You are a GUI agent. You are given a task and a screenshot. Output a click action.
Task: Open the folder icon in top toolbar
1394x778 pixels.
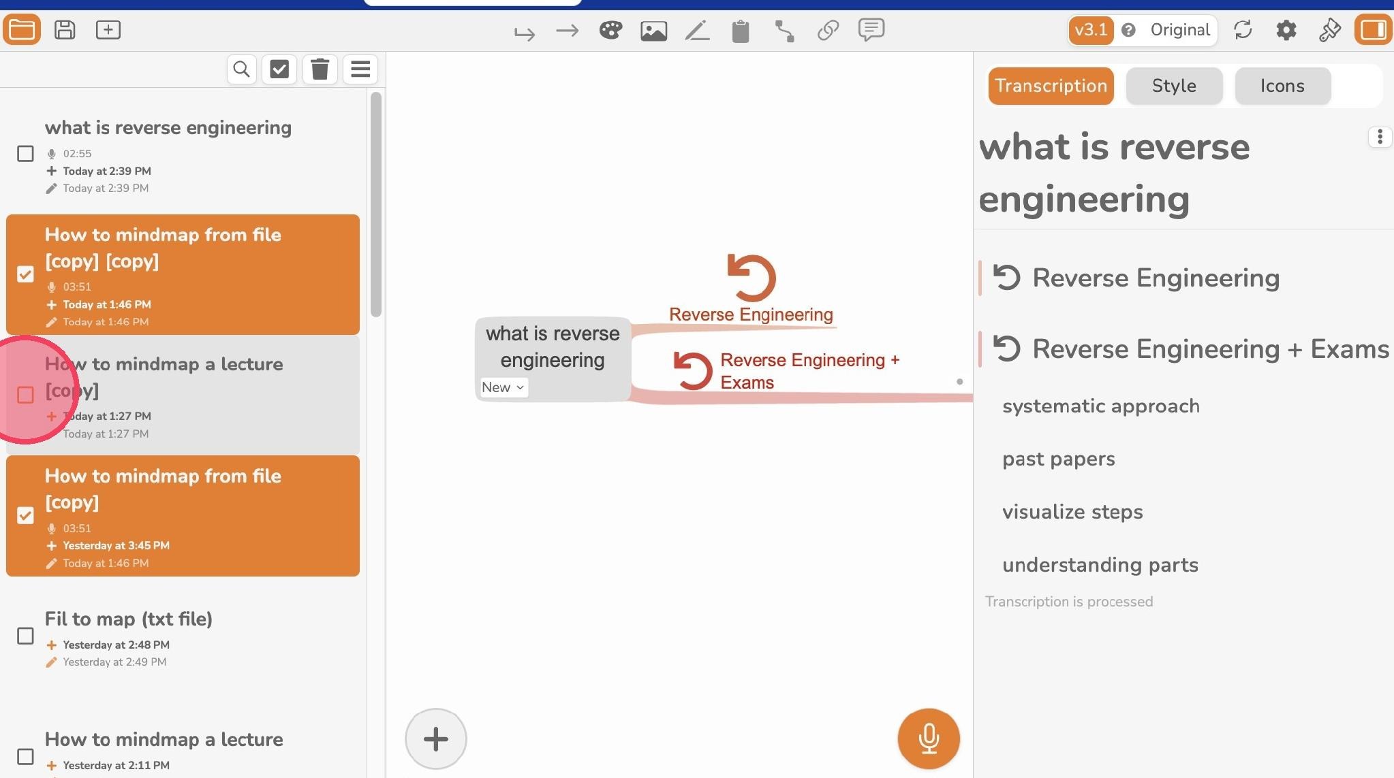(22, 30)
